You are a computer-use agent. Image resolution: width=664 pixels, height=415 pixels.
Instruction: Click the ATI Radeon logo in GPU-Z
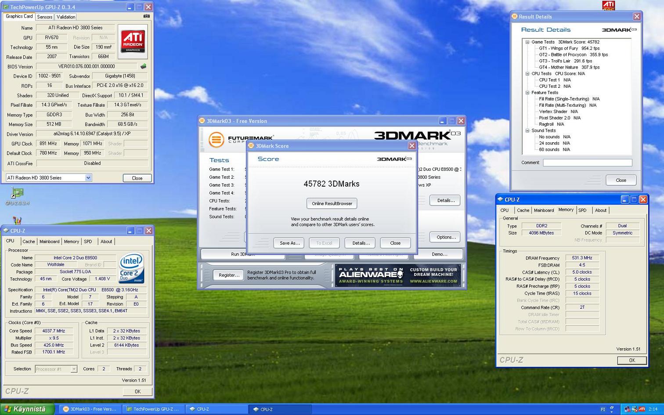133,41
